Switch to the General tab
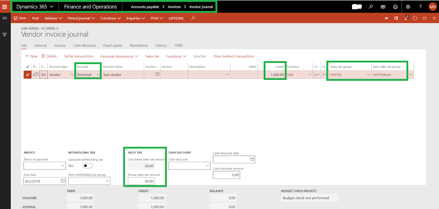The height and width of the screenshot is (209, 439). click(40, 45)
